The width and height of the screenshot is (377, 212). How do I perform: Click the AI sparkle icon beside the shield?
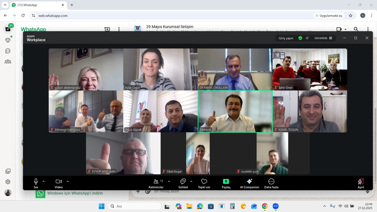tap(307, 38)
